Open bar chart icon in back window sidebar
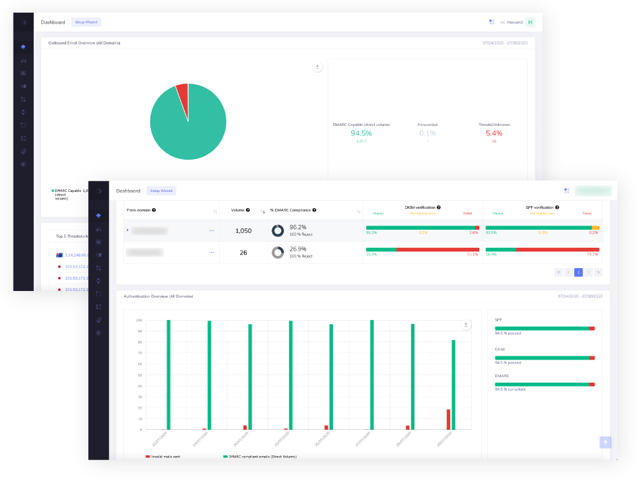Image resolution: width=641 pixels, height=485 pixels. pyautogui.click(x=24, y=61)
